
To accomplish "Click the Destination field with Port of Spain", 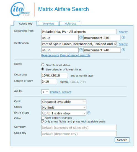I will coord(79,44).
